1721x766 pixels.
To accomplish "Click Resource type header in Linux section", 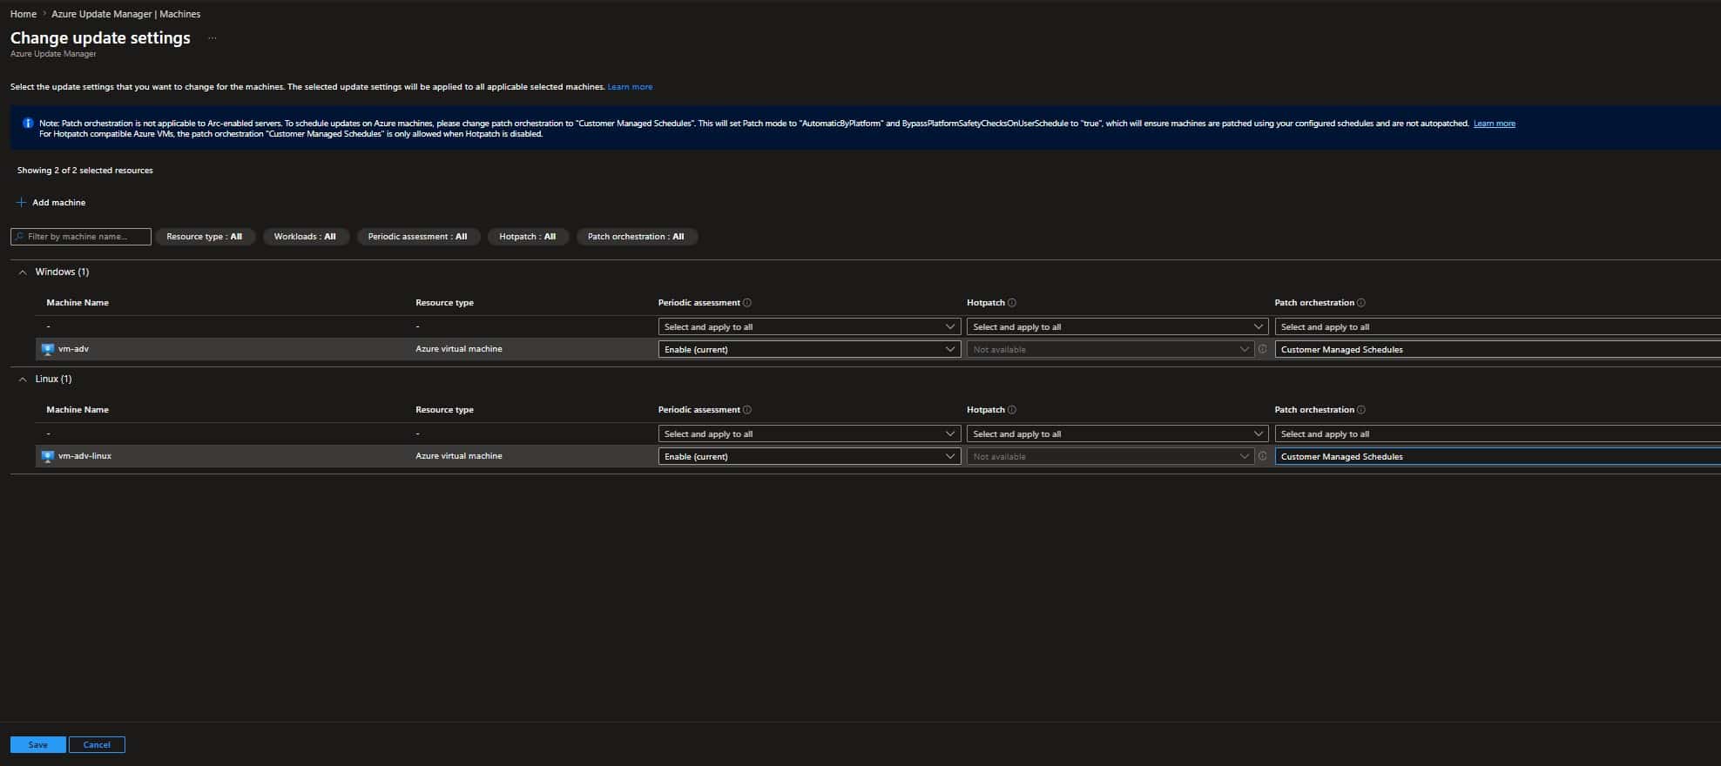I will [x=445, y=410].
